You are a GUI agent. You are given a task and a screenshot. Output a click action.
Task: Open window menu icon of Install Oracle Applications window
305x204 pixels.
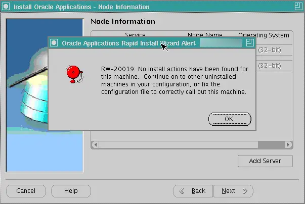coord(6,7)
